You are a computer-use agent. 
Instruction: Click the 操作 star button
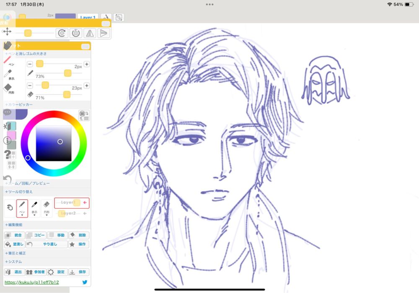coord(79,244)
